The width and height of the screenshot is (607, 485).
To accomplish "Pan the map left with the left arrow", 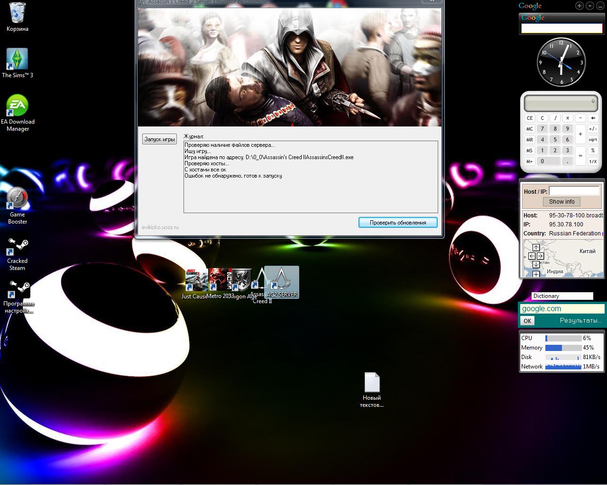I will coord(532,256).
